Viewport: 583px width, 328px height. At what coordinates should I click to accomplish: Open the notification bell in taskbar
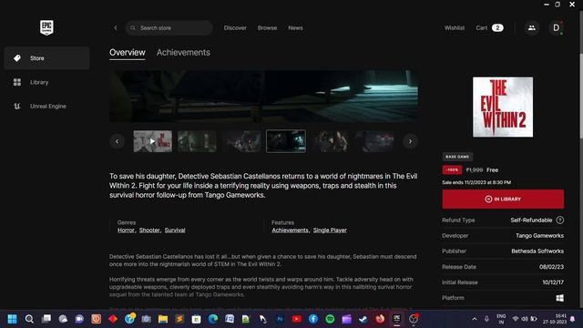(573, 319)
